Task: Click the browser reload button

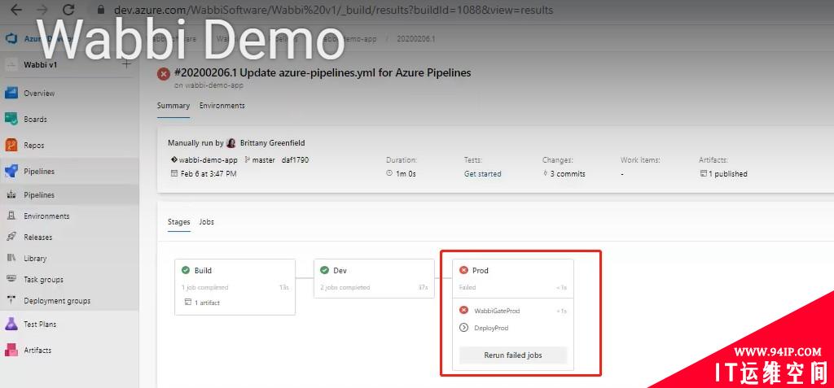Action: [68, 11]
